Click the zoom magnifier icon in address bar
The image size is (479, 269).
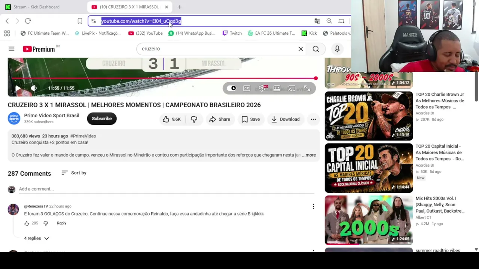[329, 21]
